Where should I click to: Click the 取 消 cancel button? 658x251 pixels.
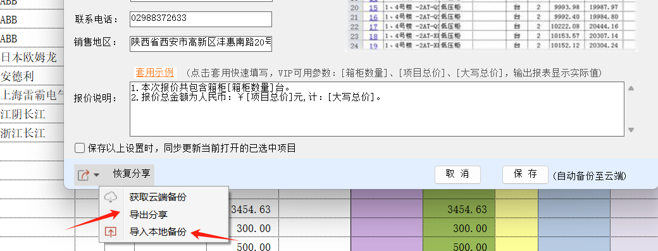pos(457,174)
